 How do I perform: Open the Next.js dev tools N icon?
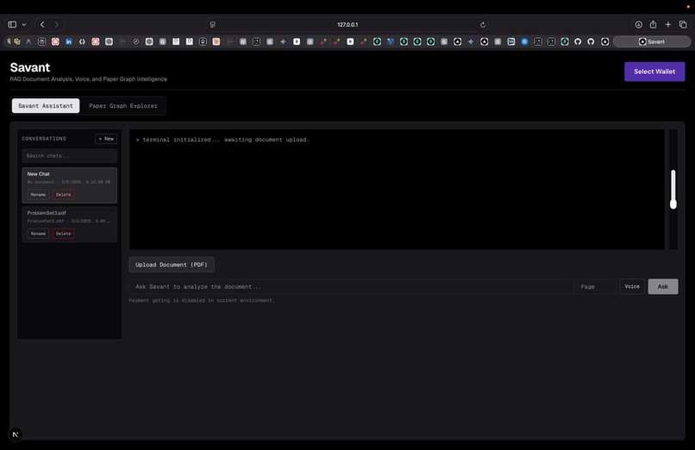(x=15, y=434)
